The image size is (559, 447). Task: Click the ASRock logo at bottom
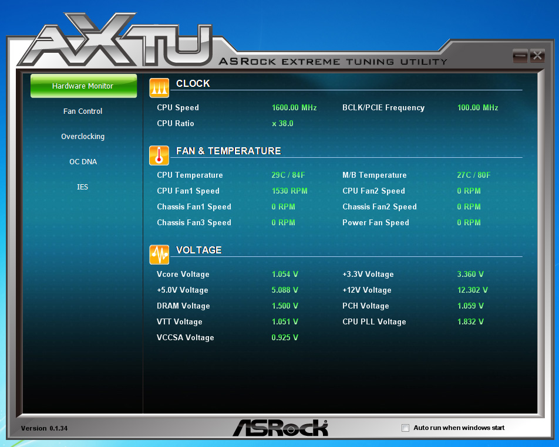click(x=280, y=428)
